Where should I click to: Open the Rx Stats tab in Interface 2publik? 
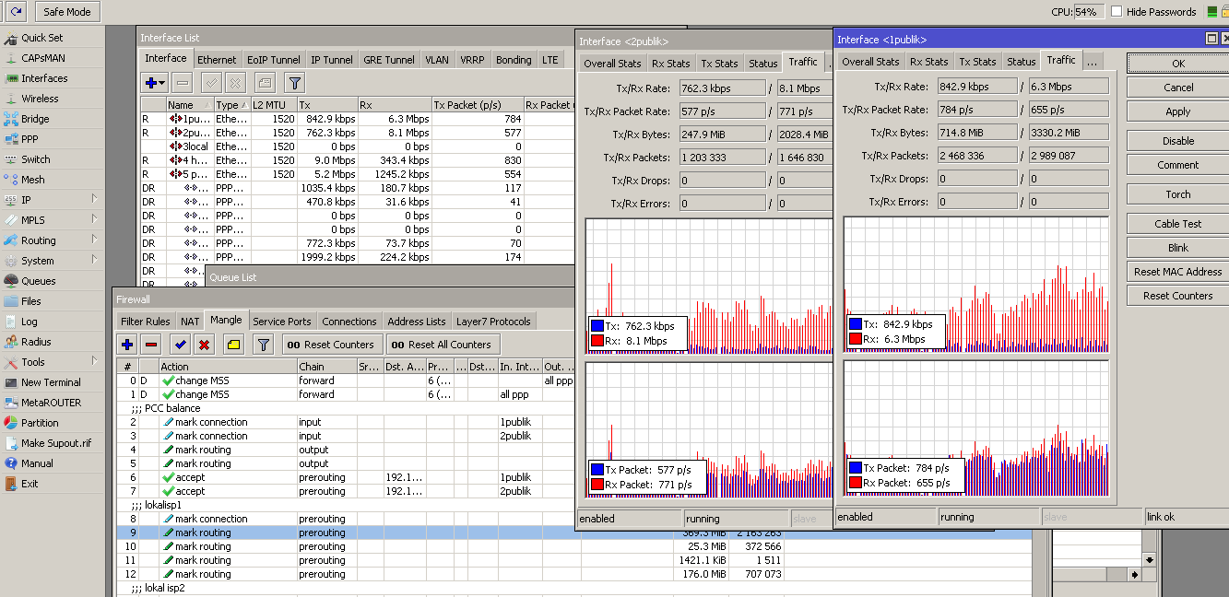tap(670, 64)
